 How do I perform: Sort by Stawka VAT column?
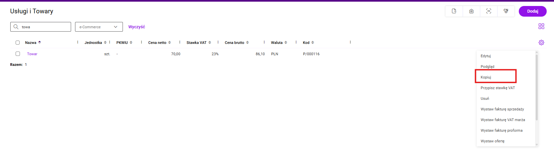tap(210, 43)
